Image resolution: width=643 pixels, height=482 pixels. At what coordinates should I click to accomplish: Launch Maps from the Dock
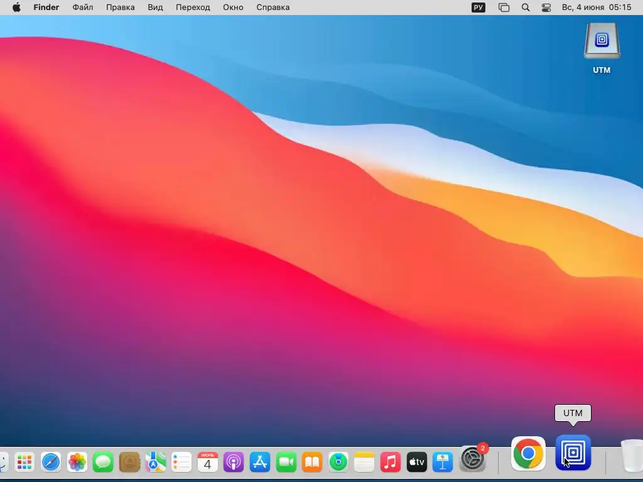click(x=156, y=463)
